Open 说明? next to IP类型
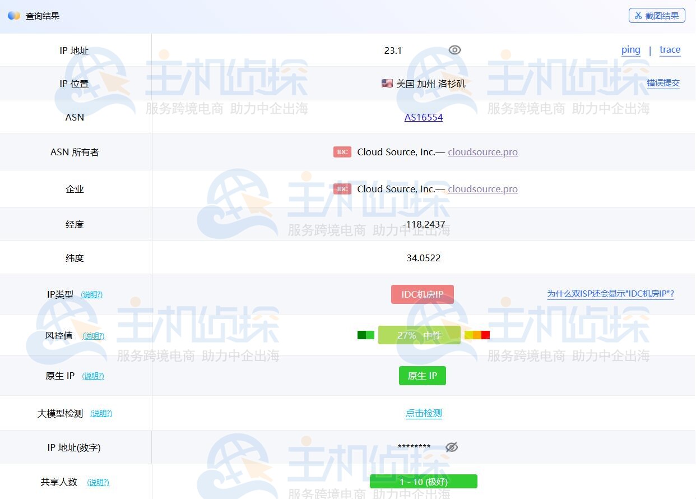 coord(91,294)
